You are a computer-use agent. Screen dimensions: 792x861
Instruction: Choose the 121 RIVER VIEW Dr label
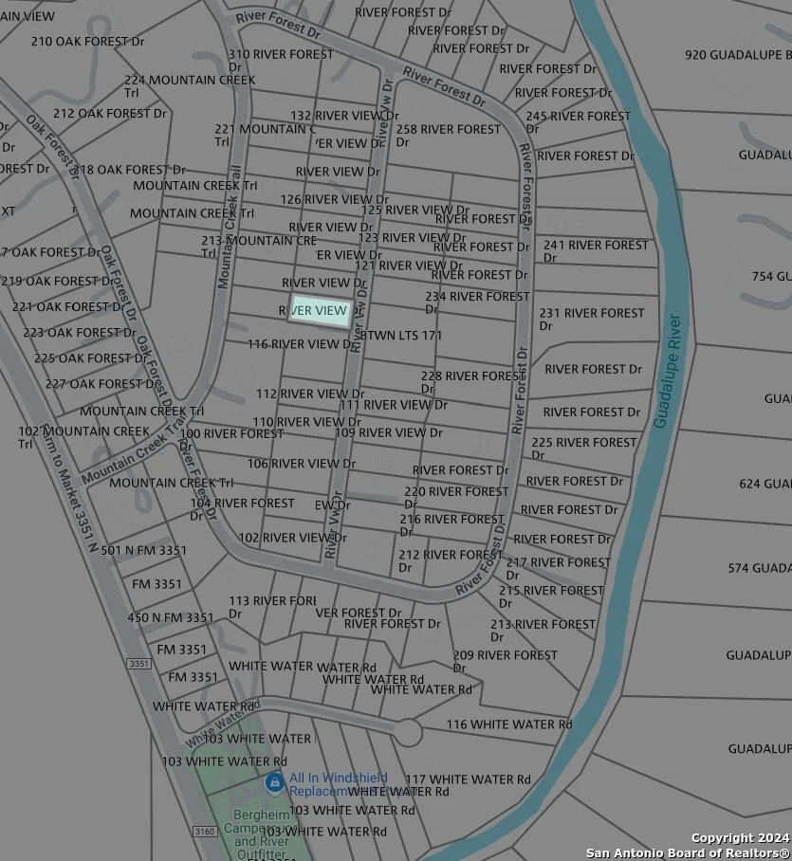click(x=409, y=266)
